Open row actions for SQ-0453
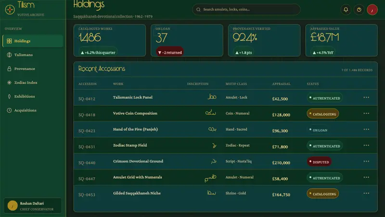Image resolution: width=385 pixels, height=217 pixels. 366,193
